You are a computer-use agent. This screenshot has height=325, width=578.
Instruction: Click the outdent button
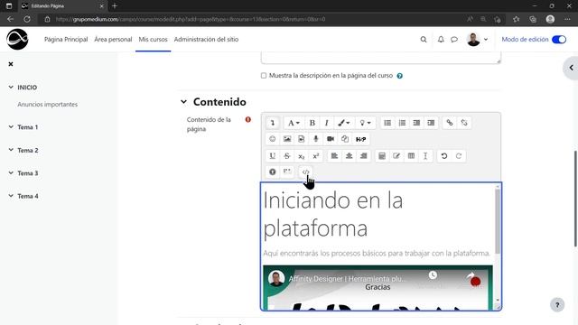[x=416, y=123]
